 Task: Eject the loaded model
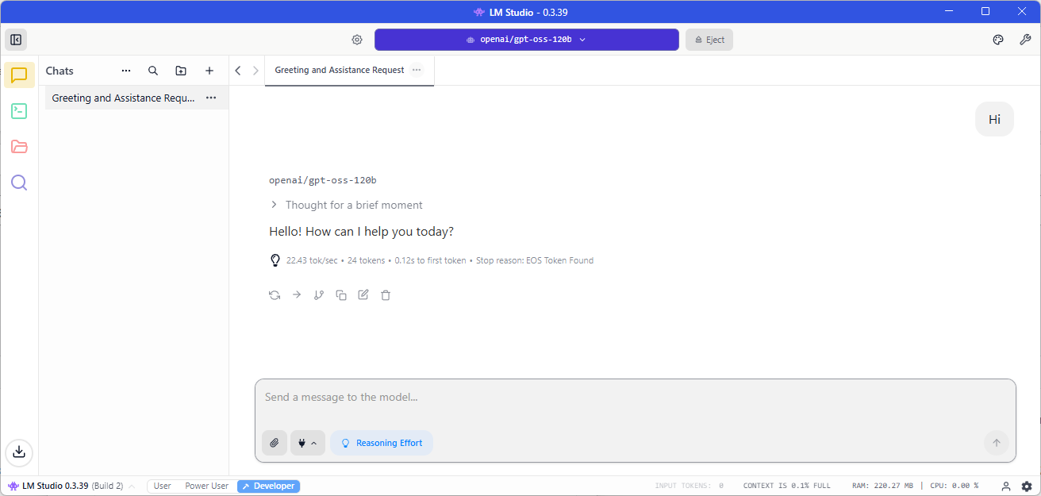[709, 40]
